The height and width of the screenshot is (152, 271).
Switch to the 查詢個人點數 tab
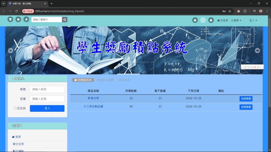105,80
